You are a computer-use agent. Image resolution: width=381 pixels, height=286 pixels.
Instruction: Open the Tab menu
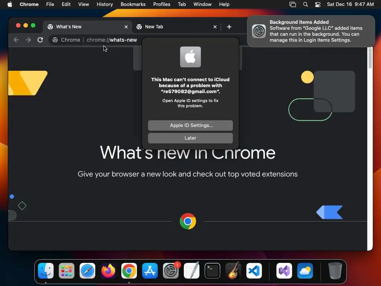pos(182,4)
